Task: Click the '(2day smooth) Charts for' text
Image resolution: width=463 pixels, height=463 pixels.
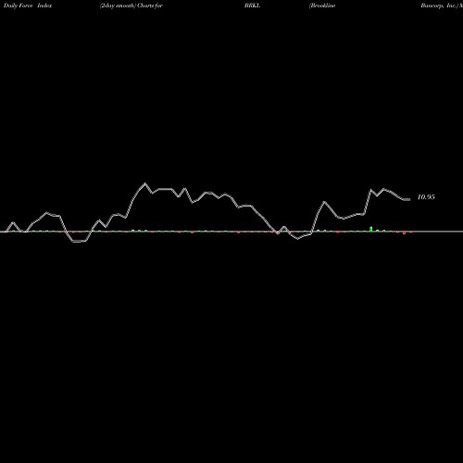Action: pos(131,6)
